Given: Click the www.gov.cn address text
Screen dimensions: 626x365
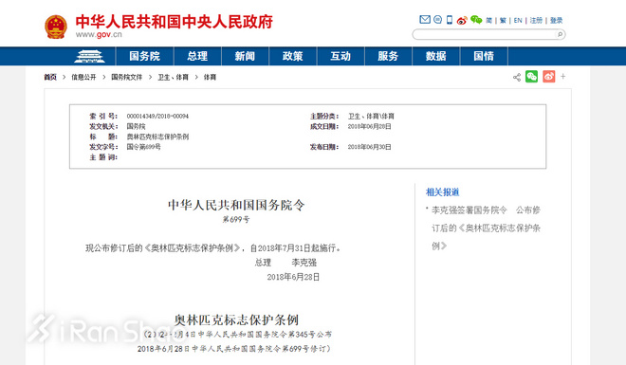Looking at the screenshot, I should [99, 35].
